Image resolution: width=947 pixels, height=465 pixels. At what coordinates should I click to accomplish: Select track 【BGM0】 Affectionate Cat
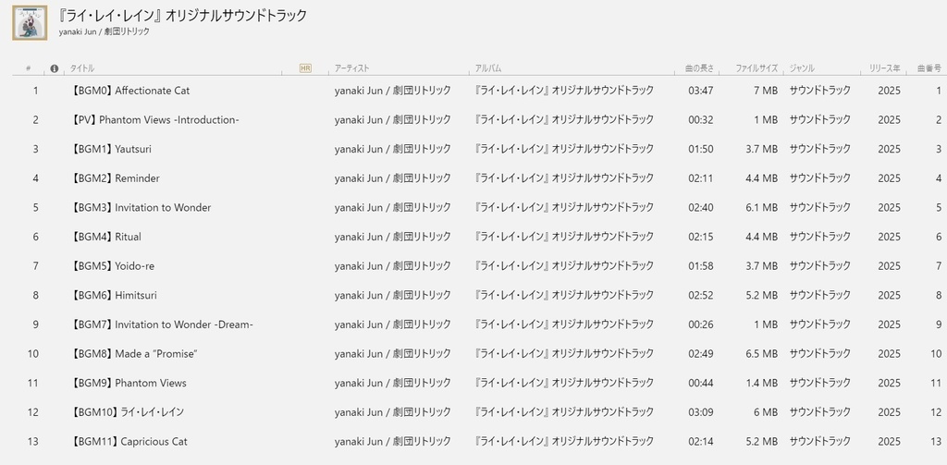pyautogui.click(x=130, y=91)
